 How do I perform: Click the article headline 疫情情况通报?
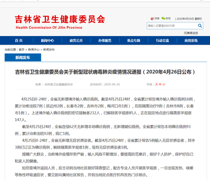pyautogui.click(x=105, y=72)
